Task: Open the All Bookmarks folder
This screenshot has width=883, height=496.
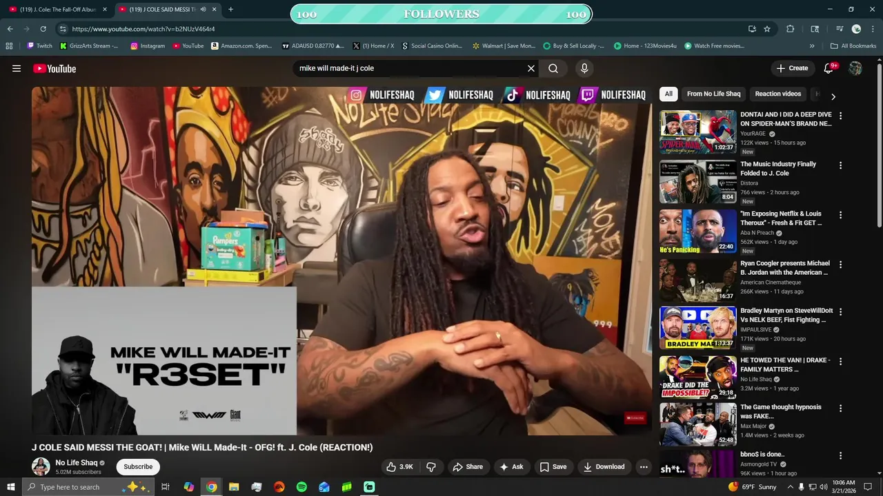Action: [x=853, y=46]
